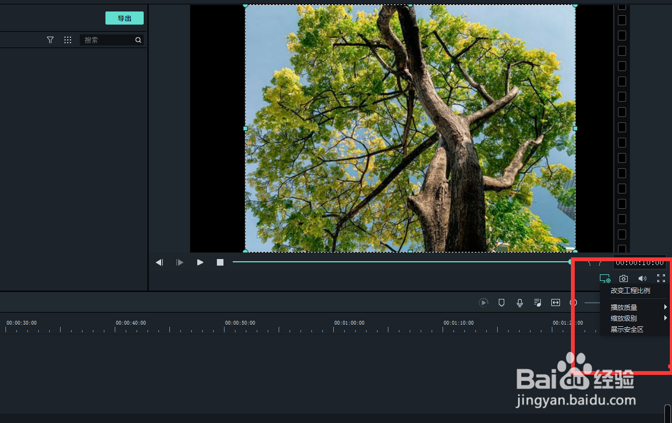The height and width of the screenshot is (423, 672).
Task: Enter fullscreen preview mode
Action: pyautogui.click(x=661, y=279)
